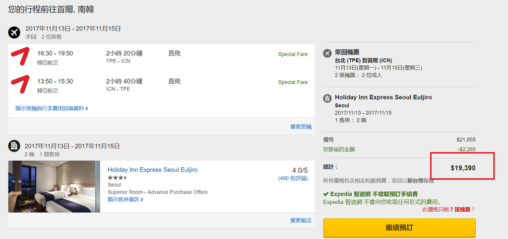Click Special Fare label for 13:50 flight
The image size is (508, 239).
coord(293,82)
